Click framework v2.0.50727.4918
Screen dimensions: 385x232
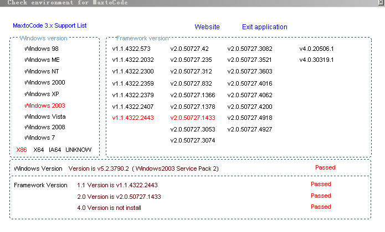coord(250,118)
